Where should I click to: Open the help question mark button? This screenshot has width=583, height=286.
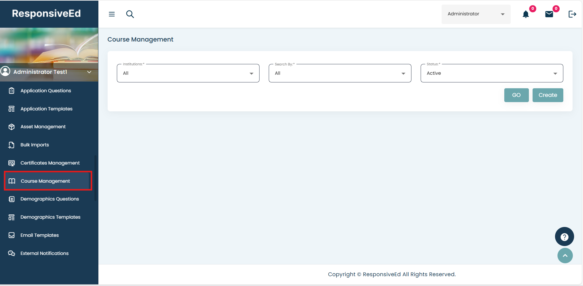tap(564, 237)
